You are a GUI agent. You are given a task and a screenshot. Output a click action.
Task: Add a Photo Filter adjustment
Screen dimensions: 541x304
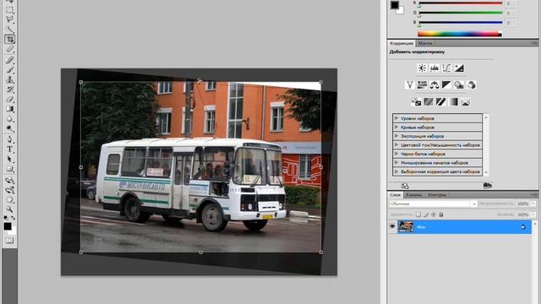coord(459,84)
